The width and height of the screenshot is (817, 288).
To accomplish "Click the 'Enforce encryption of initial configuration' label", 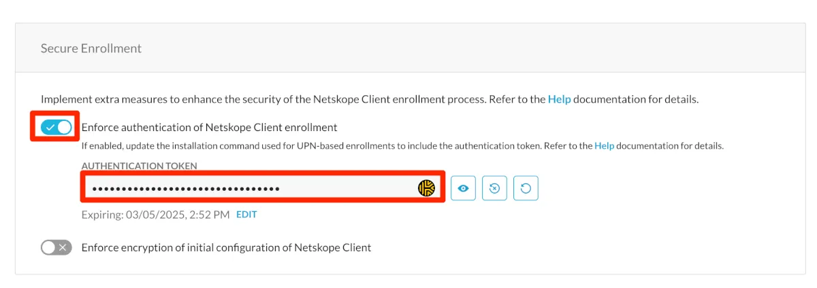I will pyautogui.click(x=226, y=248).
